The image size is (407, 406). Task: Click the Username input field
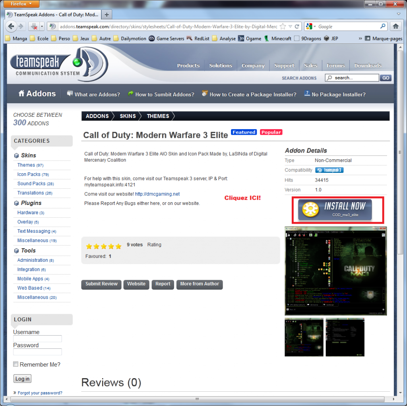tap(37, 338)
